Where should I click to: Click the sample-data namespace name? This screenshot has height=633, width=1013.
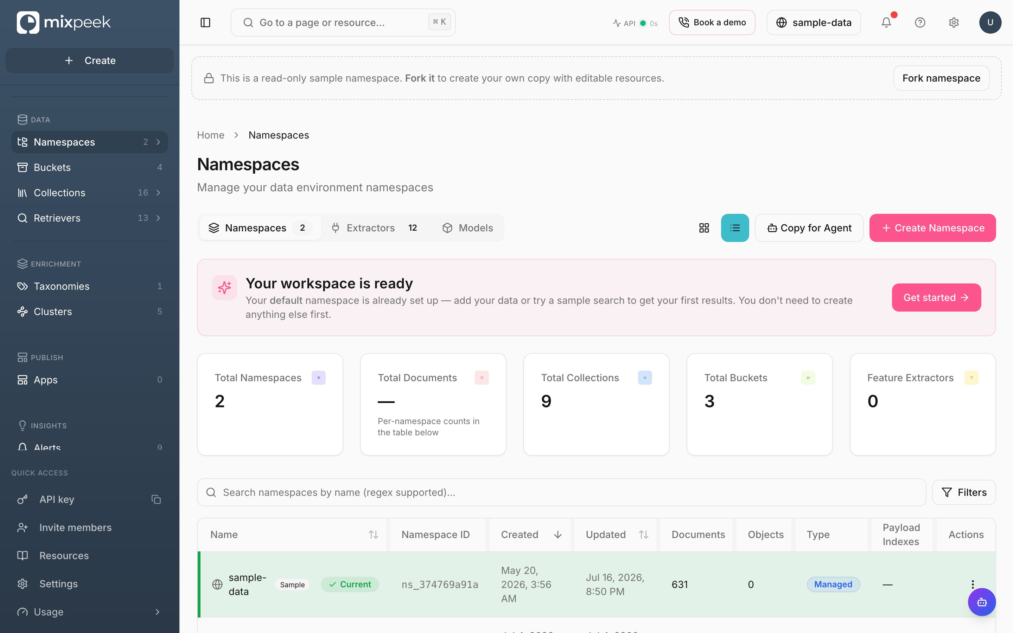[x=247, y=584]
